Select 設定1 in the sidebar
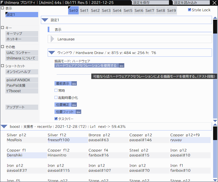This screenshot has width=218, height=182. tap(22, 15)
